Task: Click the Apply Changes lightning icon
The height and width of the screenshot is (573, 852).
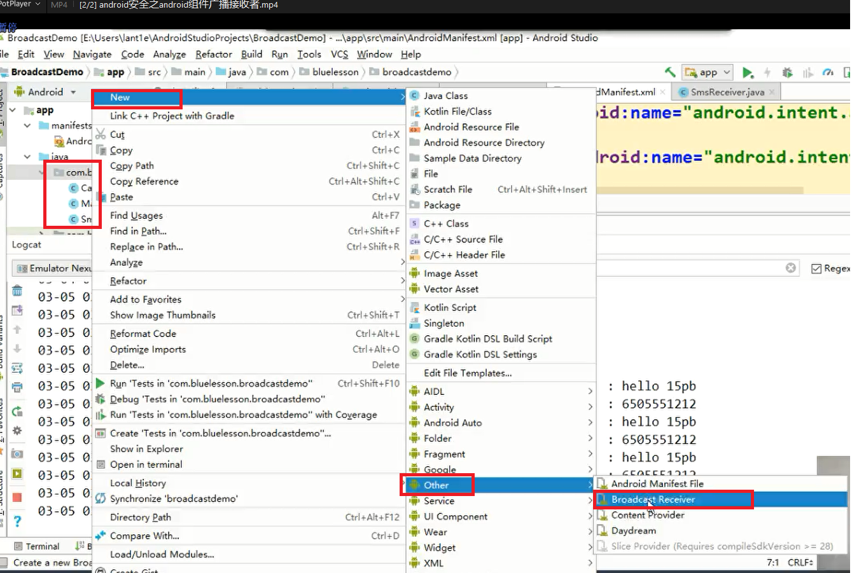Action: [x=767, y=72]
